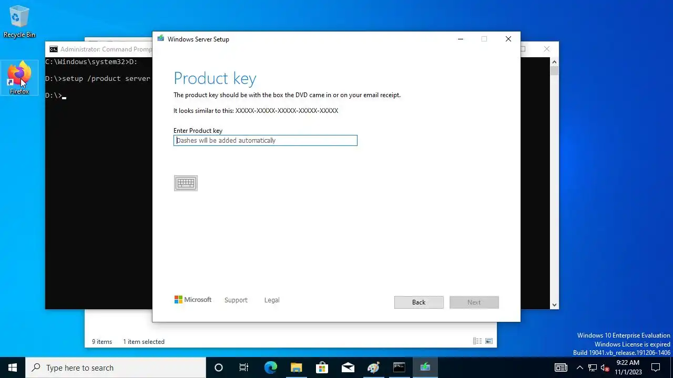This screenshot has height=378, width=673.
Task: Open File Explorer from taskbar
Action: click(296, 367)
